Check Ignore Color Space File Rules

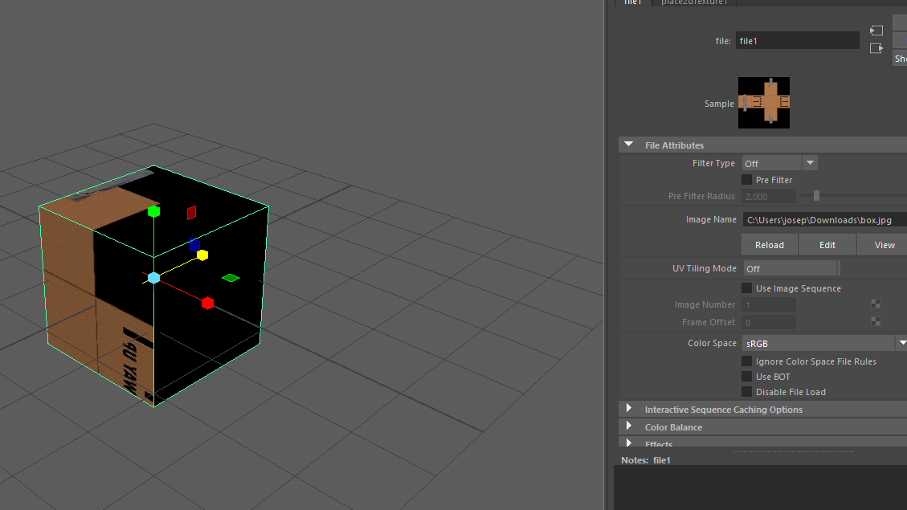747,361
